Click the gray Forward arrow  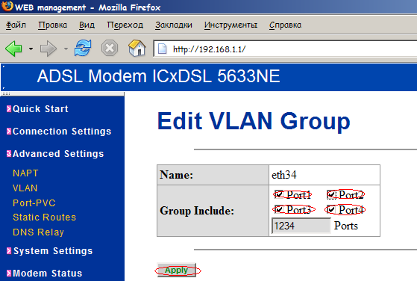coord(48,49)
